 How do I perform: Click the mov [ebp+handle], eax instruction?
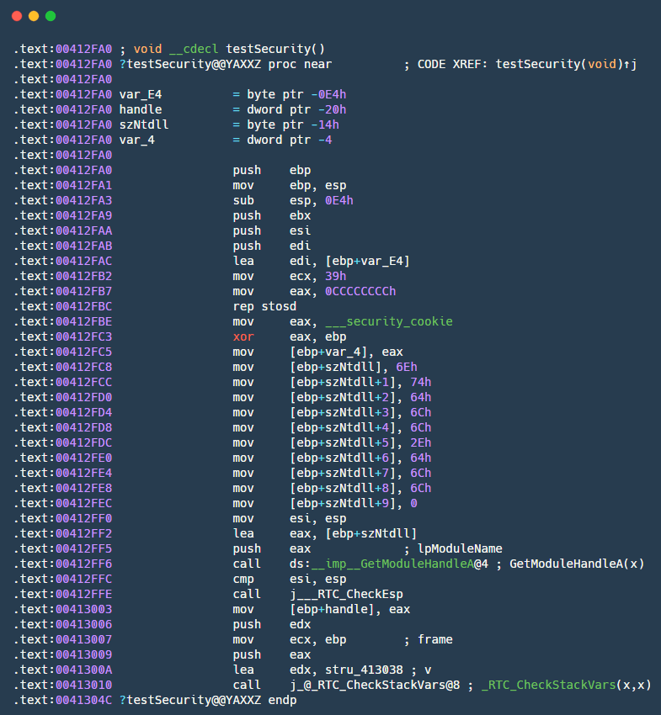pyautogui.click(x=322, y=609)
